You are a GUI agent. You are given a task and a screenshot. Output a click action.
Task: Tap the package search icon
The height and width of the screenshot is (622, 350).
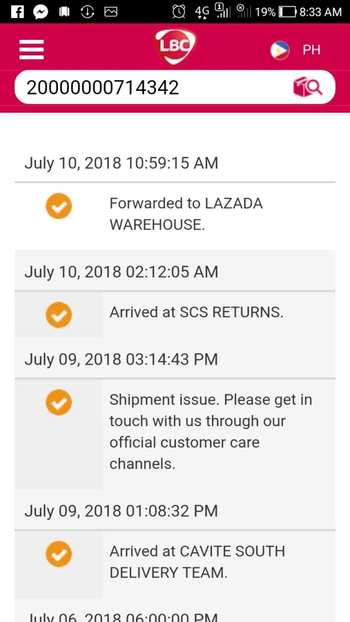click(308, 87)
